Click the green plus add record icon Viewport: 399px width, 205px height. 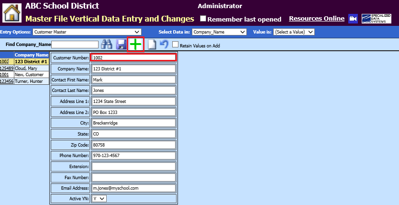click(x=136, y=45)
